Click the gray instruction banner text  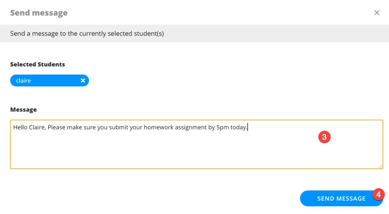pyautogui.click(x=87, y=33)
